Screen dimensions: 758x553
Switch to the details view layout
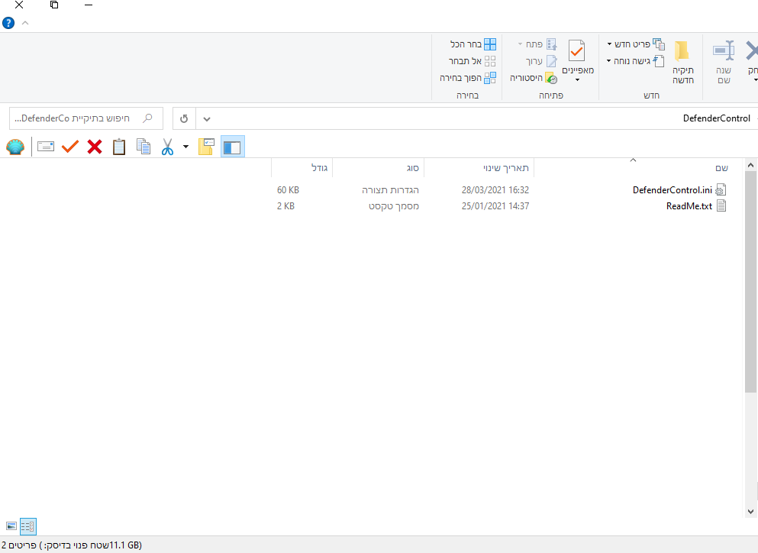(27, 526)
